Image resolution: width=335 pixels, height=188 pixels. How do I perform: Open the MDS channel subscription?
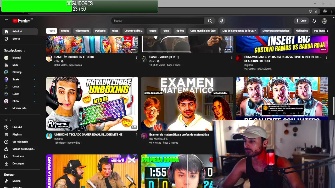point(20,65)
